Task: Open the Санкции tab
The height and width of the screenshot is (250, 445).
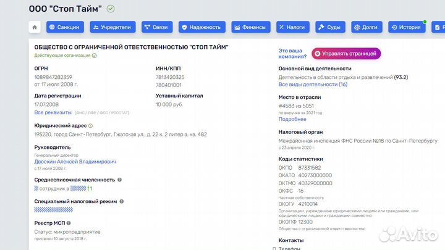Action: pos(65,27)
